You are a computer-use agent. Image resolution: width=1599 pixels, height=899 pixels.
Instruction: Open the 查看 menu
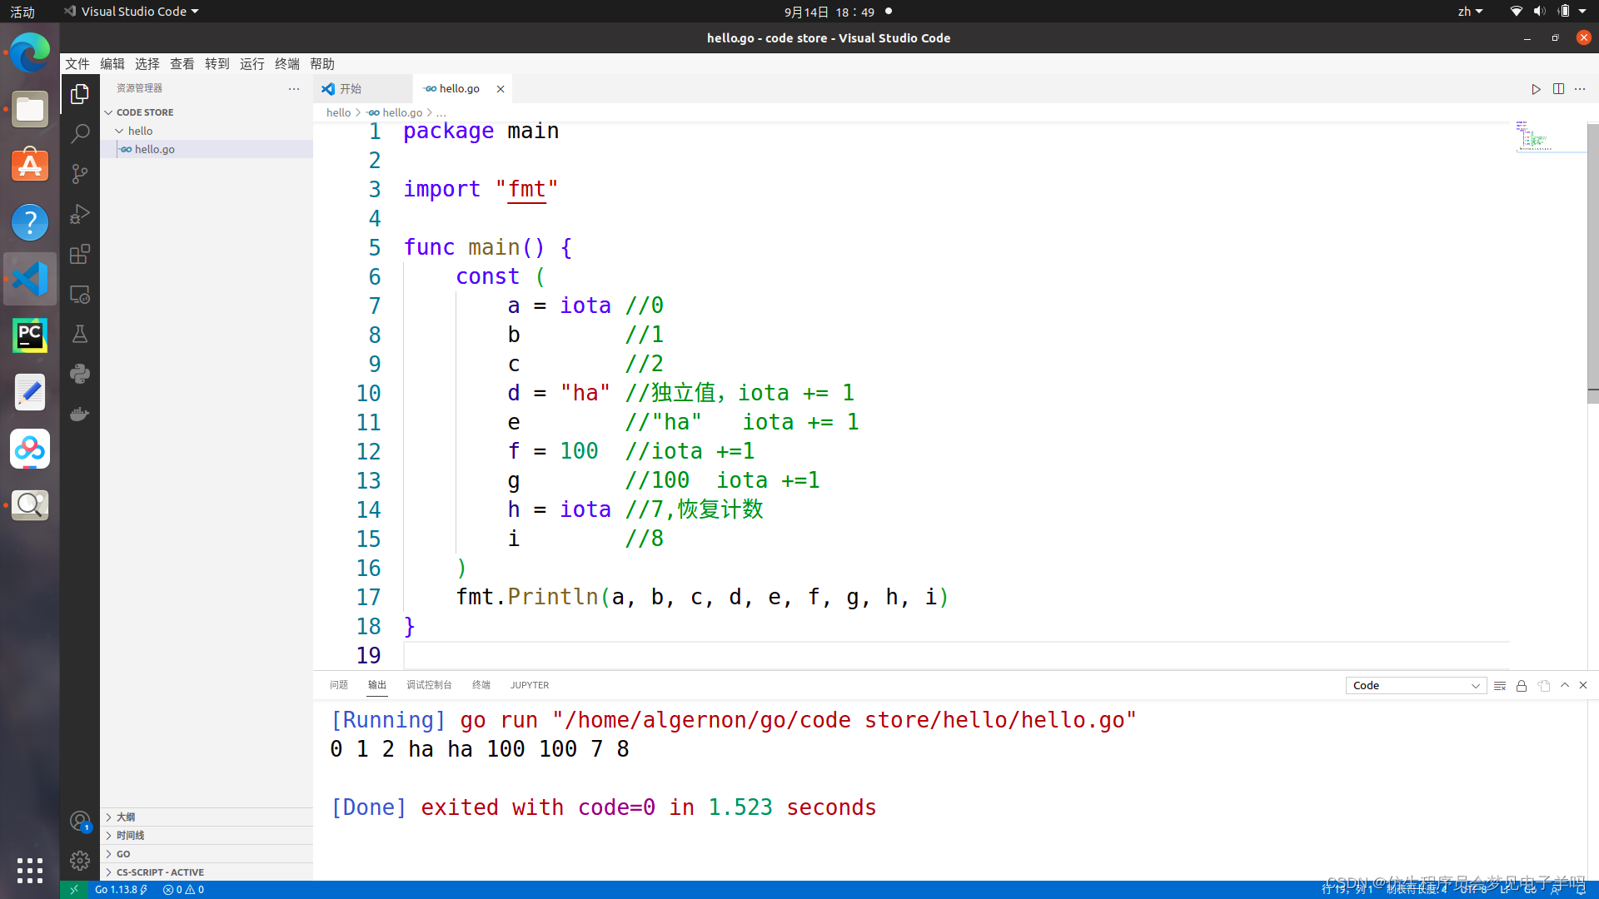pos(182,64)
